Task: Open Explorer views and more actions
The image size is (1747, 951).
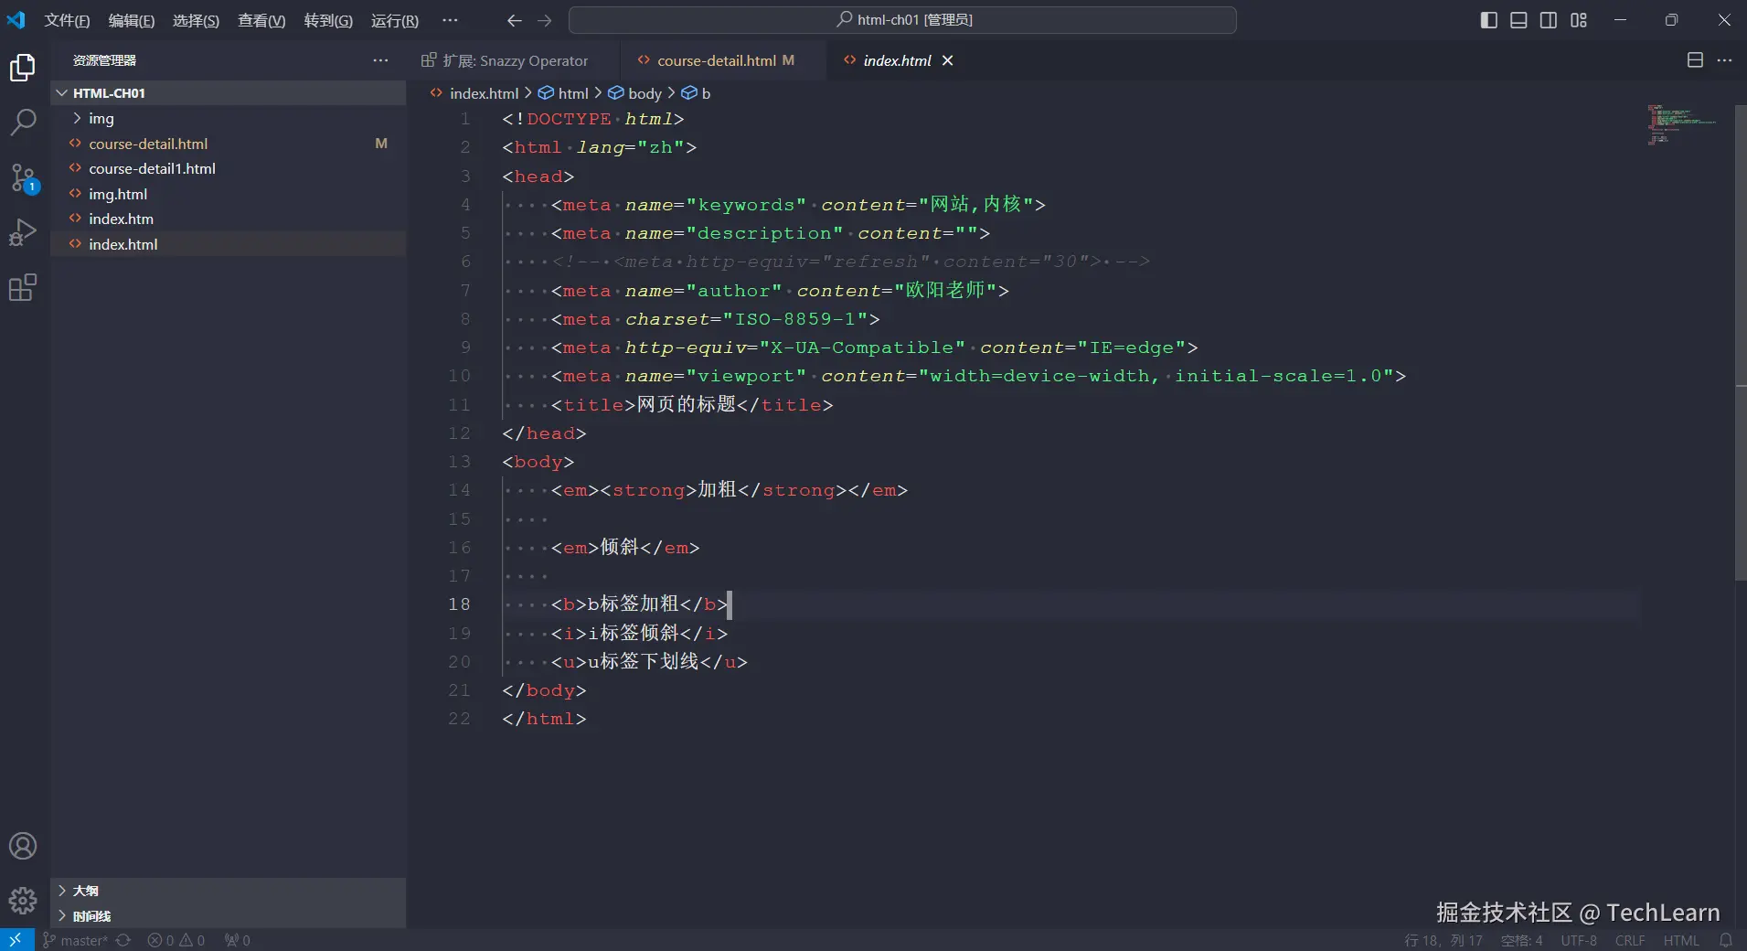Action: pos(380,60)
